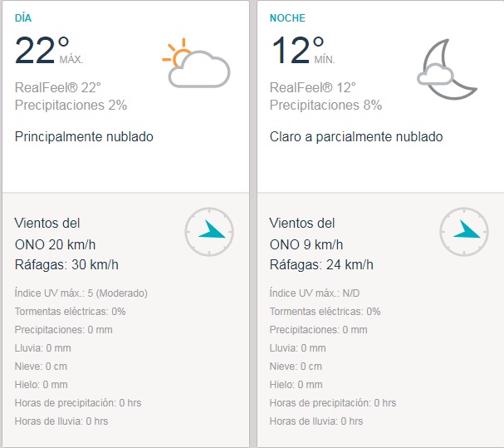Click the ONO 20 km/h wind reading

point(61,244)
